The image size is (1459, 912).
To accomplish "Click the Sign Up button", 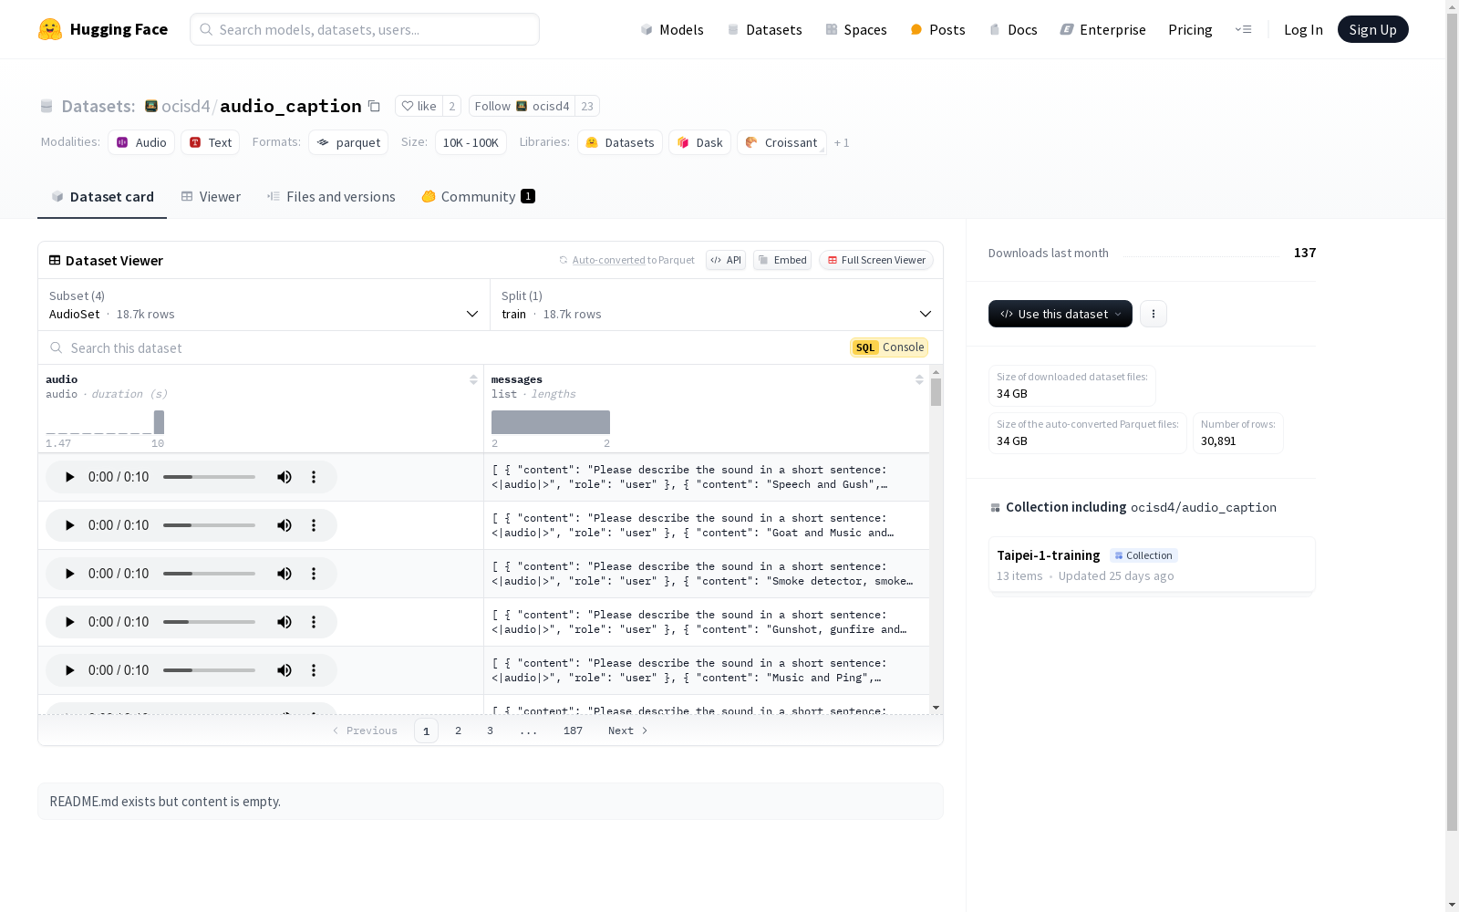I will (x=1372, y=29).
